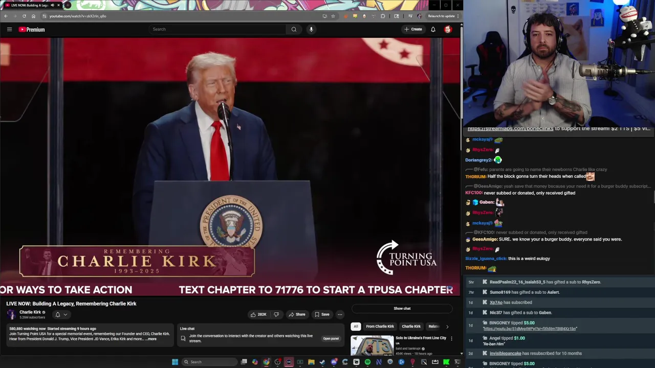The image size is (655, 368).
Task: Open the YouTube guide hamburger menu
Action: point(9,30)
